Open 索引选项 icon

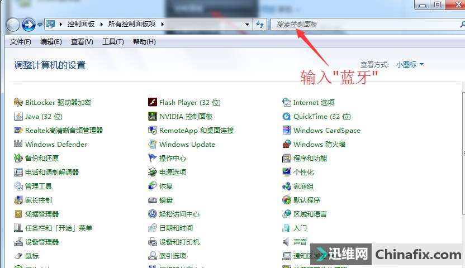[x=153, y=256]
